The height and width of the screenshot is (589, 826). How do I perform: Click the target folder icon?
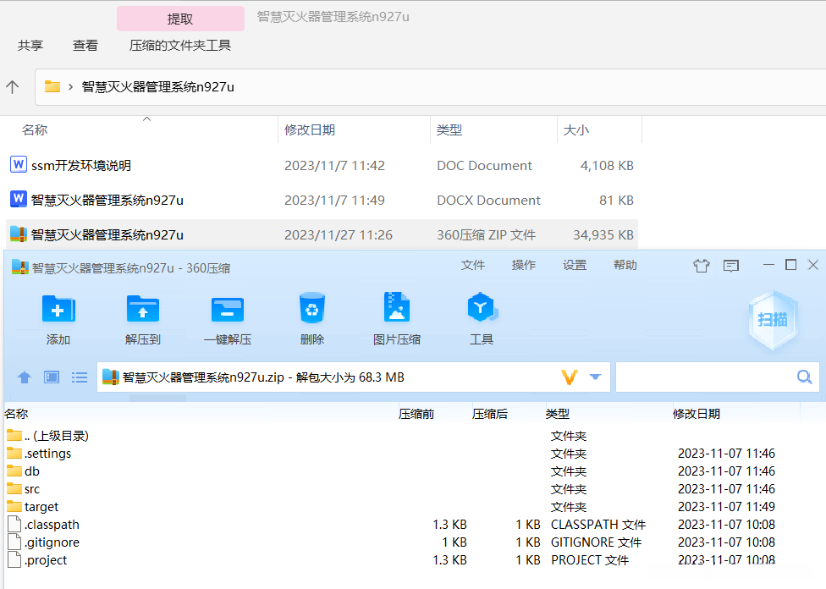pos(14,507)
